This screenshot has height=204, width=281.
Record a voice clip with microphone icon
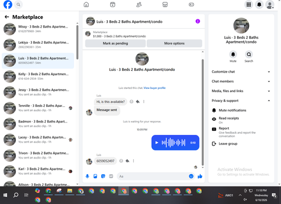tap(87, 176)
